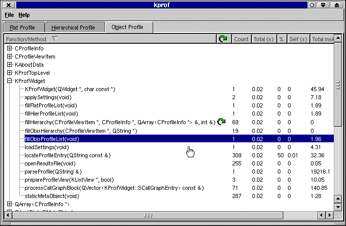
Task: Collapse the KProfWidget tree node
Action: click(10, 81)
